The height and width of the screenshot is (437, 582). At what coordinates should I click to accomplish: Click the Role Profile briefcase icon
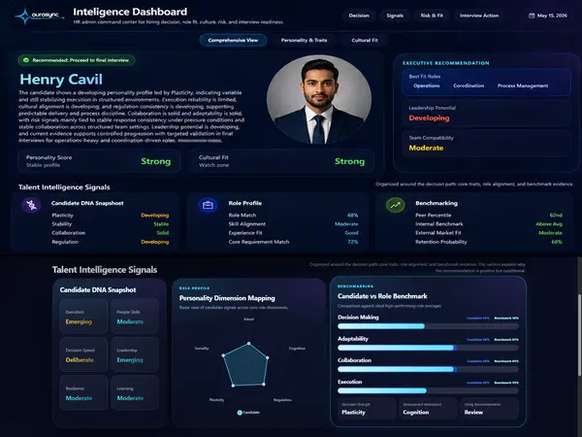[208, 205]
